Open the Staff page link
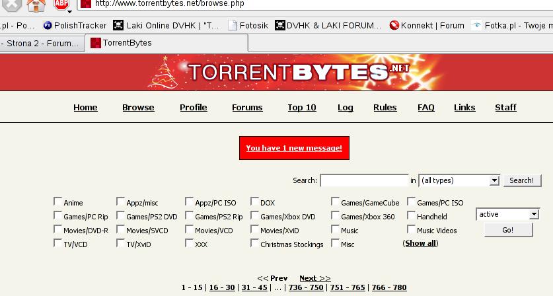 (505, 107)
